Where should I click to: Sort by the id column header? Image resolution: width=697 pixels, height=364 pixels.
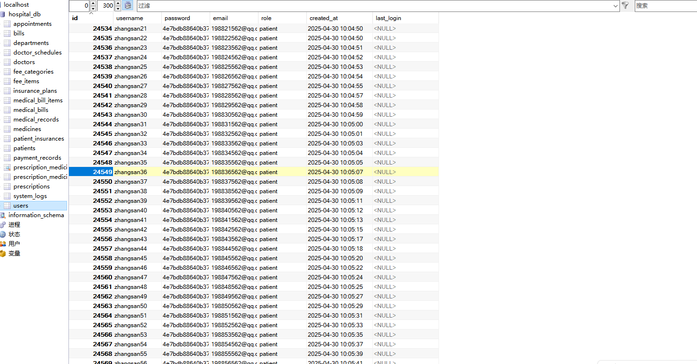(91, 18)
